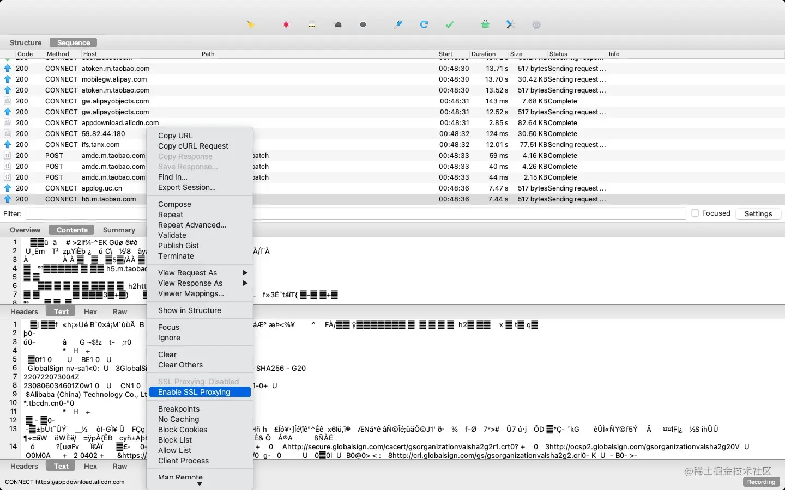Toggle the hexagon Breakpoints toolbar icon
Screen dimensions: 785x490
click(x=363, y=24)
